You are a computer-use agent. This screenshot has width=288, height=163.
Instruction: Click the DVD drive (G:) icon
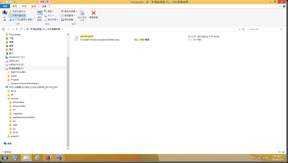(7, 87)
